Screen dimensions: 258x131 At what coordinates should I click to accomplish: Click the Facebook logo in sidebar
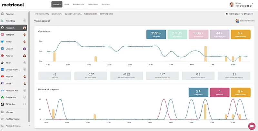pyautogui.click(x=2, y=28)
